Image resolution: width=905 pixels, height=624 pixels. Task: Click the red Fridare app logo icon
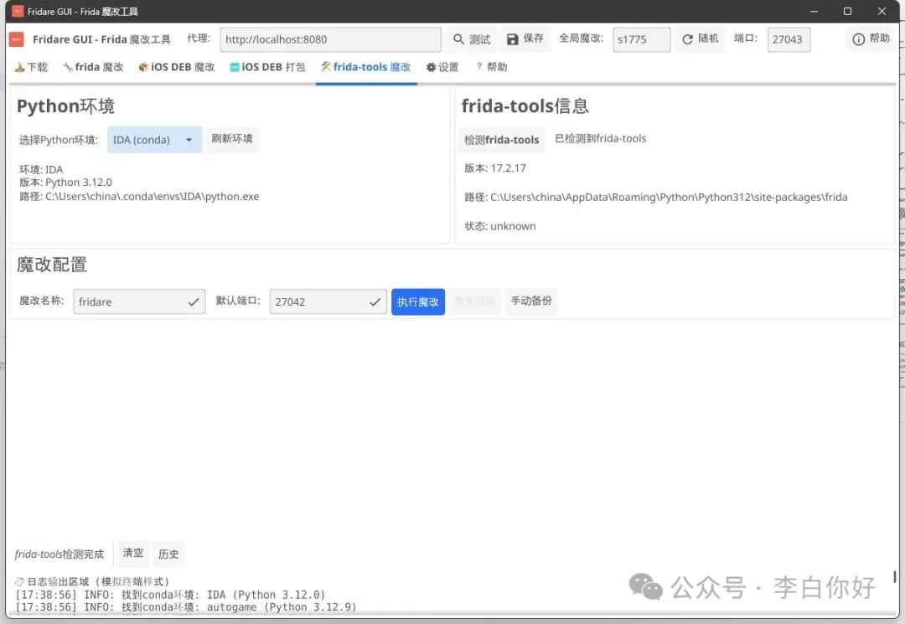pyautogui.click(x=17, y=39)
